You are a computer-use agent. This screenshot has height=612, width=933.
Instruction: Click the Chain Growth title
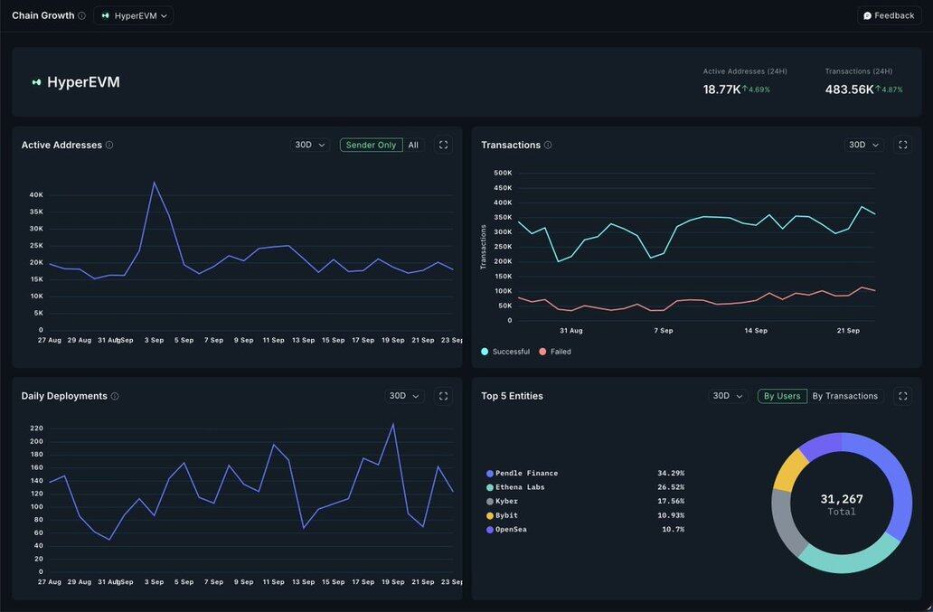pos(42,15)
